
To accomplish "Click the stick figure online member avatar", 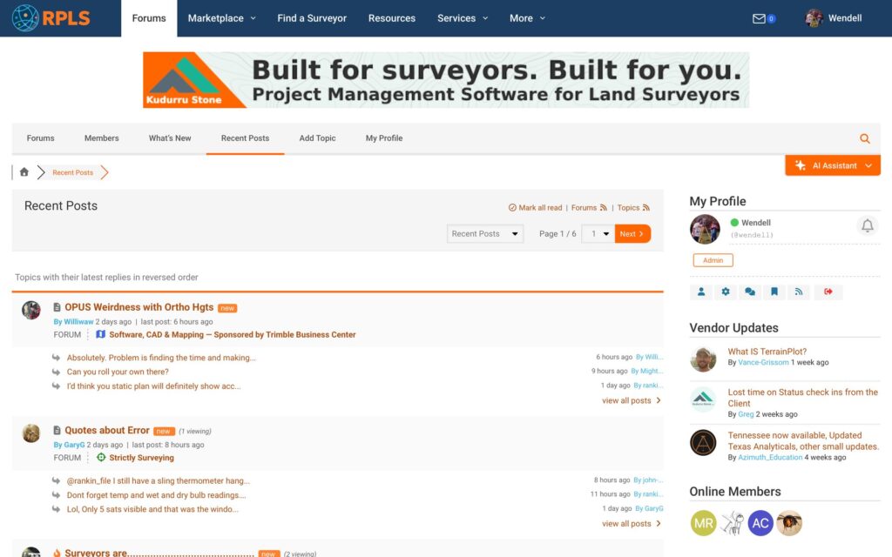I will point(732,523).
